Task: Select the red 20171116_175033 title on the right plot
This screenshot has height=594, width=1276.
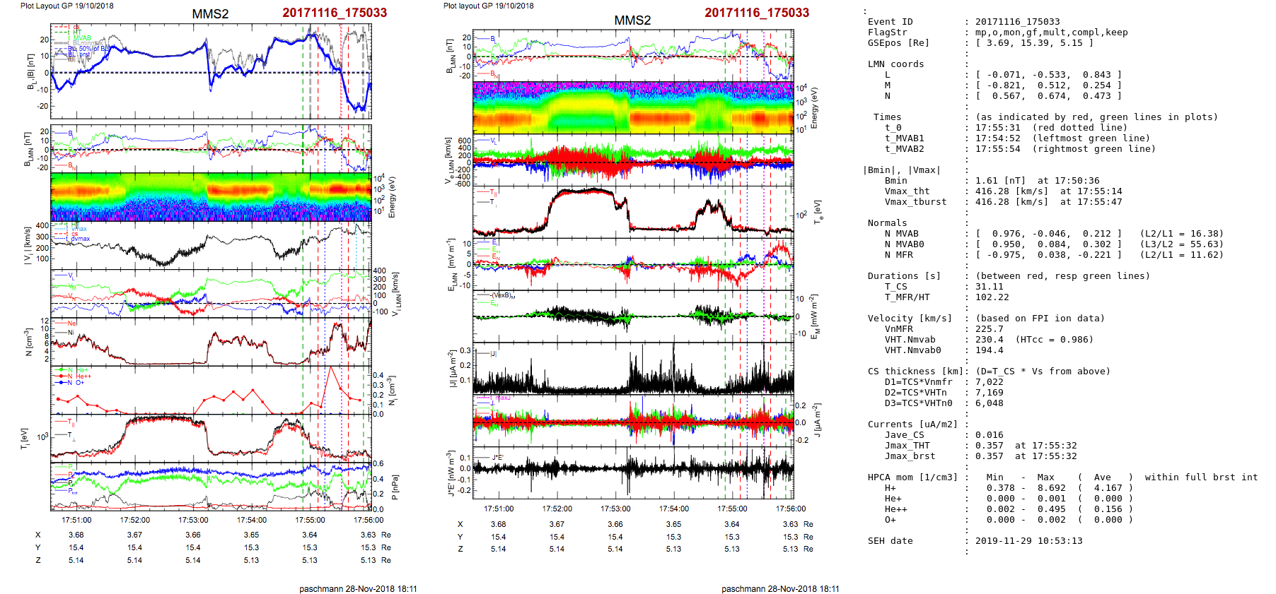Action: (757, 13)
